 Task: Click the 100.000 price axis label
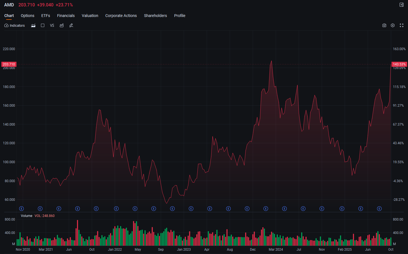tap(9, 162)
